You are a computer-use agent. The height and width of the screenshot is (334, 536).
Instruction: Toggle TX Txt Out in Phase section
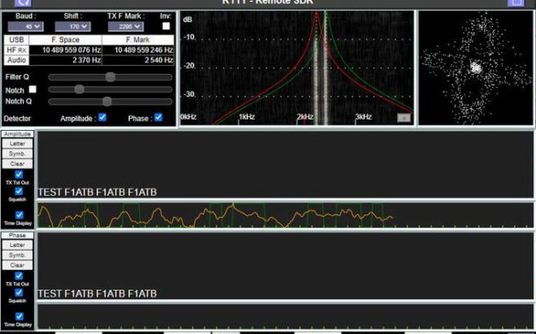(18, 275)
